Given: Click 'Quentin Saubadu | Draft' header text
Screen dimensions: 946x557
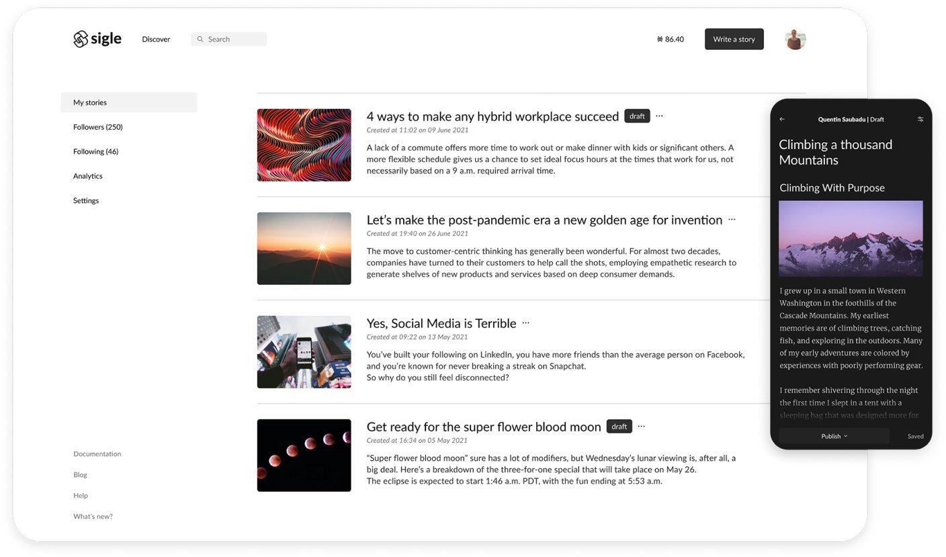Looking at the screenshot, I should (x=851, y=119).
